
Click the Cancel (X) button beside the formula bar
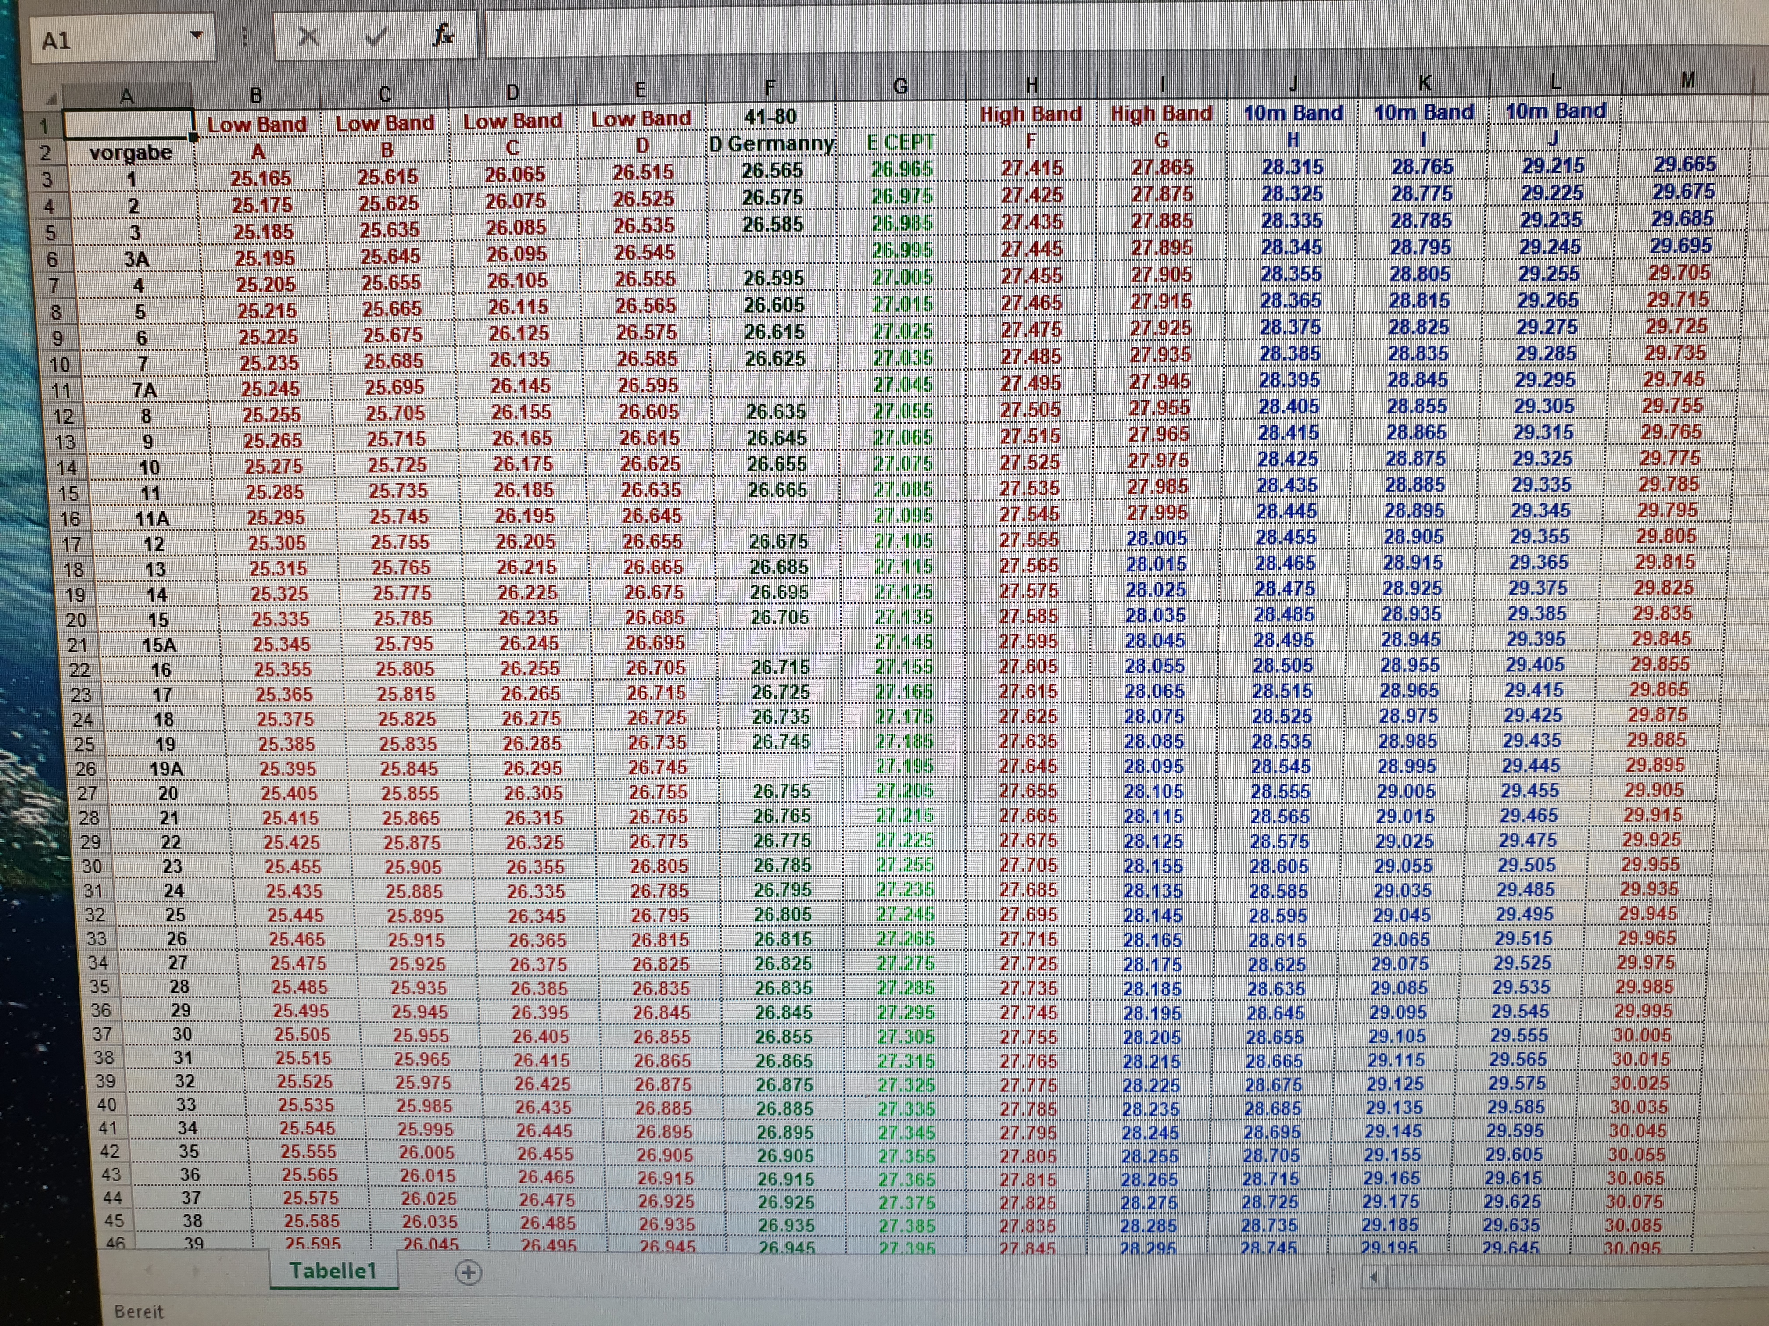pyautogui.click(x=309, y=36)
